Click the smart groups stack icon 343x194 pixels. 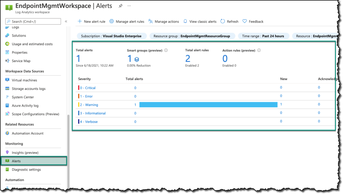pyautogui.click(x=137, y=59)
